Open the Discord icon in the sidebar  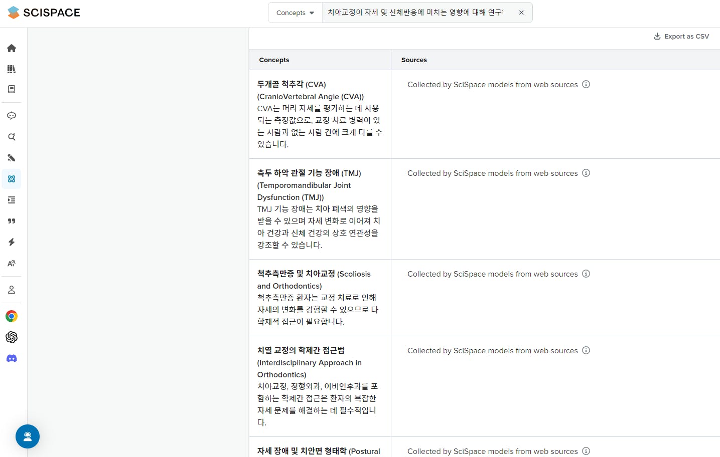[12, 358]
